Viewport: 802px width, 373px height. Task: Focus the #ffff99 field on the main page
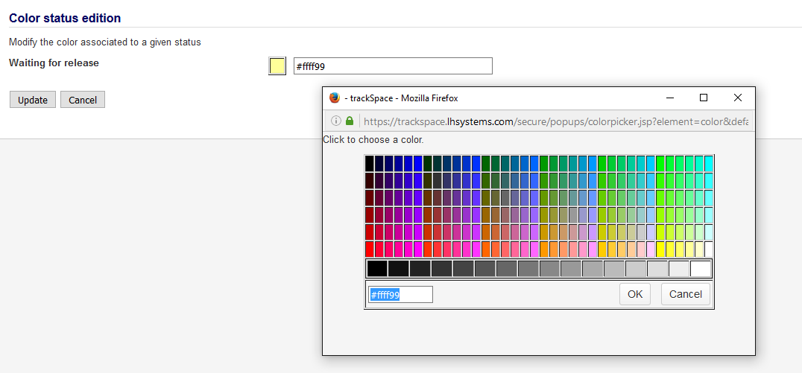pos(393,66)
